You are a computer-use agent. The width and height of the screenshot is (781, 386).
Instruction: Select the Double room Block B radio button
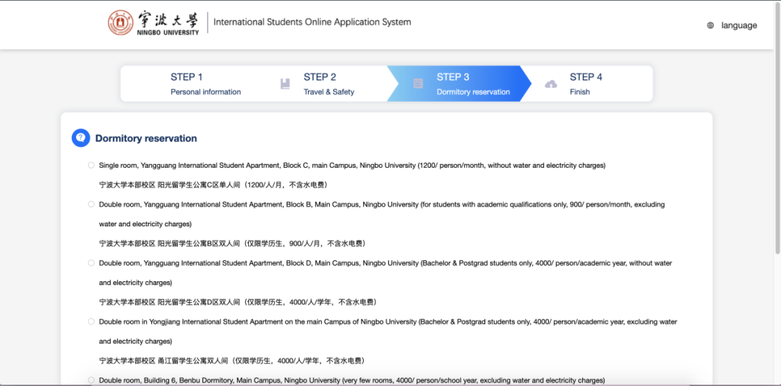pyautogui.click(x=91, y=205)
